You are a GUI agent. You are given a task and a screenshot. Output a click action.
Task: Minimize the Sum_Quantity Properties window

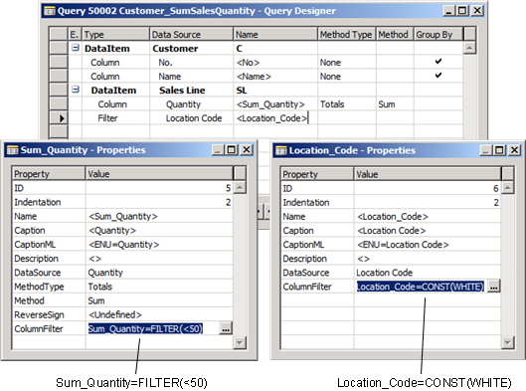[218, 149]
